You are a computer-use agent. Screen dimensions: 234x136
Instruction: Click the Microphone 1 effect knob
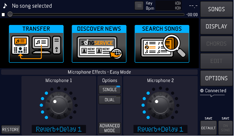point(59,105)
